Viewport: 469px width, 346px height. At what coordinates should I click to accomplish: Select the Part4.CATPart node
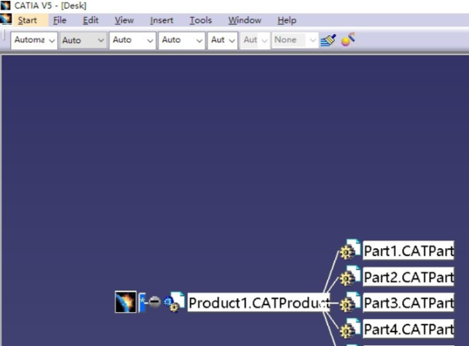coord(408,329)
